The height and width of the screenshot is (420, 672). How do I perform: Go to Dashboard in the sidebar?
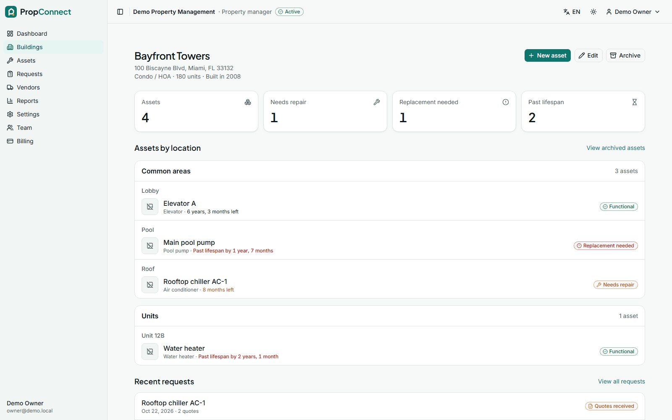[x=53, y=34]
